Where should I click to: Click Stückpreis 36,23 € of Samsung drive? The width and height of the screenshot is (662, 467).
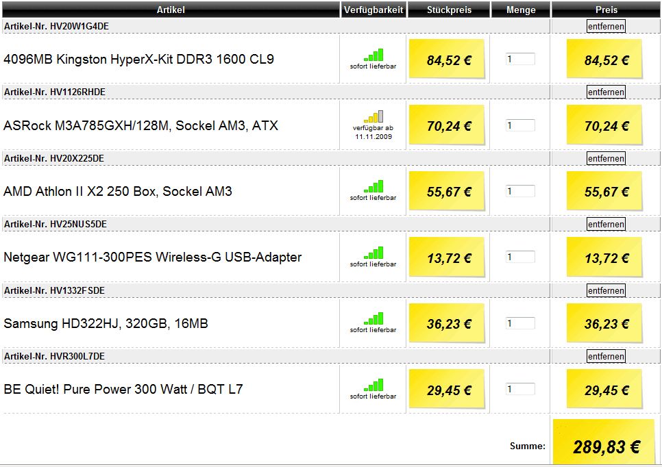447,323
